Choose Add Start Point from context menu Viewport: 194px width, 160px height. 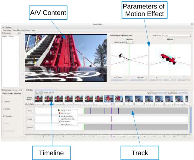(x=68, y=111)
